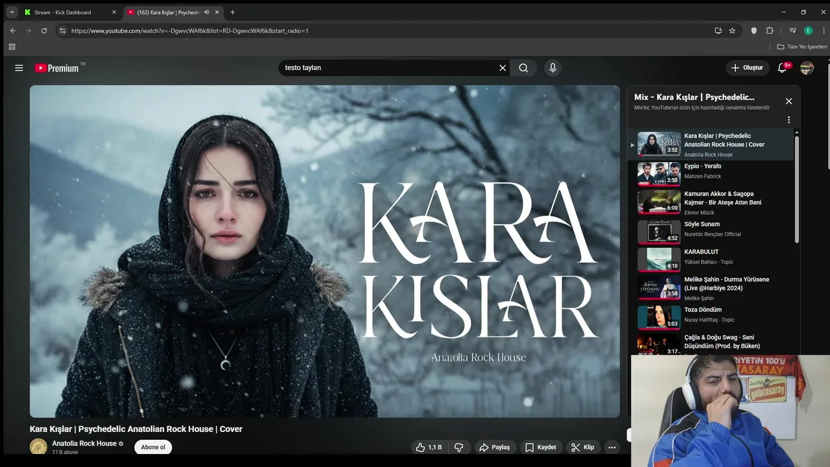Like the video (1,1 B)
Viewport: 830px width, 467px height.
(429, 448)
